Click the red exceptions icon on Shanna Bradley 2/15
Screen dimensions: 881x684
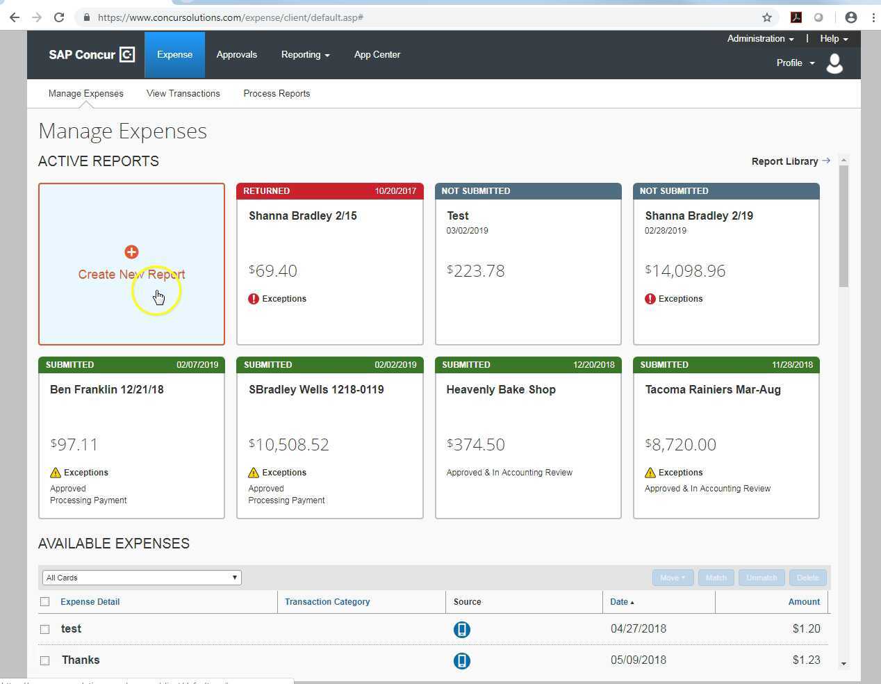click(x=254, y=299)
